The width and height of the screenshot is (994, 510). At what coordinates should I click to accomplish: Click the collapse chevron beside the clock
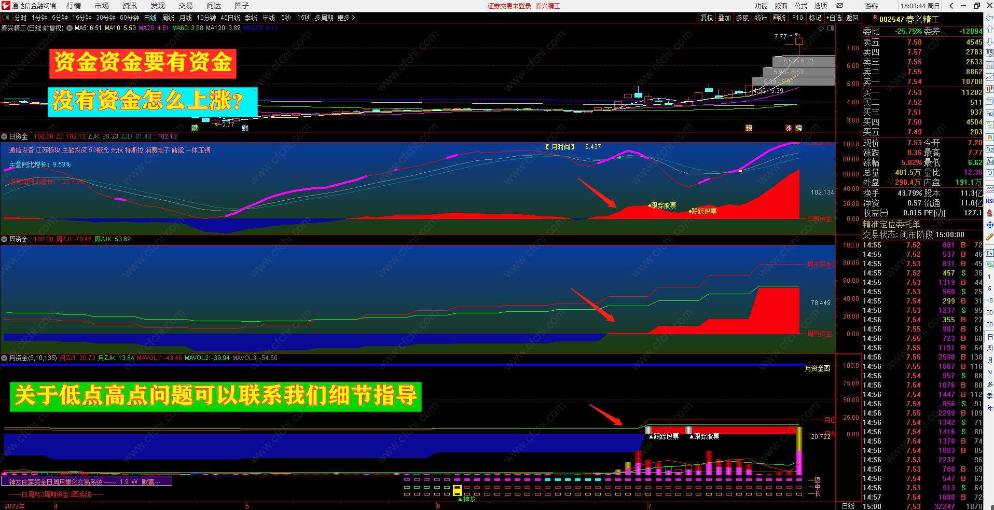click(951, 6)
